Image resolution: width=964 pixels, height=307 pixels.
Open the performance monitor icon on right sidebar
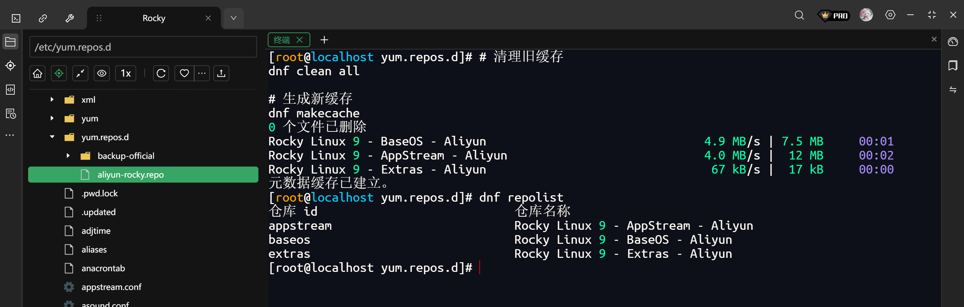[x=952, y=42]
